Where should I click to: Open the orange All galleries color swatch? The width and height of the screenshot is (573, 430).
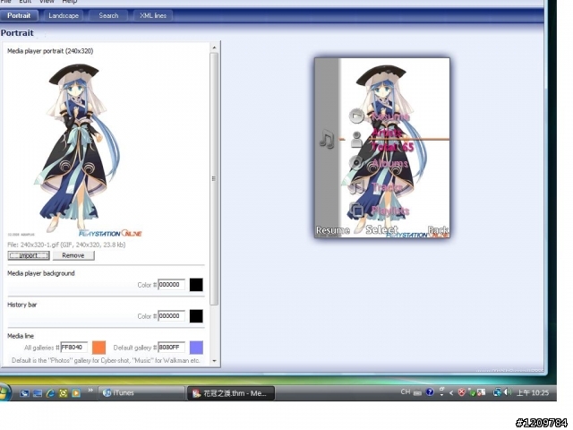99,348
